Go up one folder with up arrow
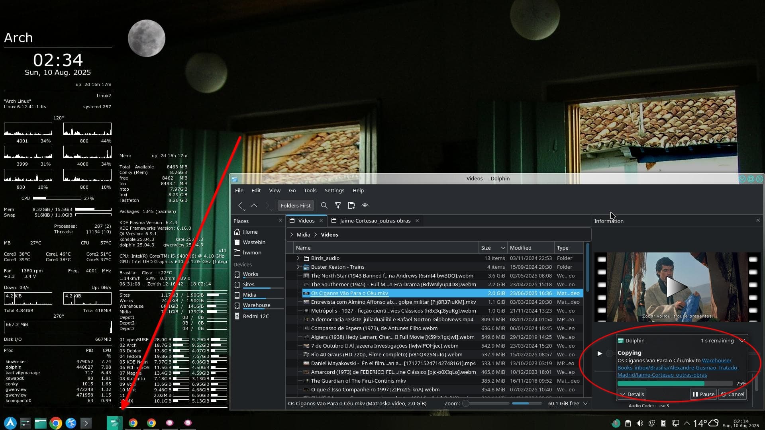Screen dimensions: 765x430 [x=254, y=205]
